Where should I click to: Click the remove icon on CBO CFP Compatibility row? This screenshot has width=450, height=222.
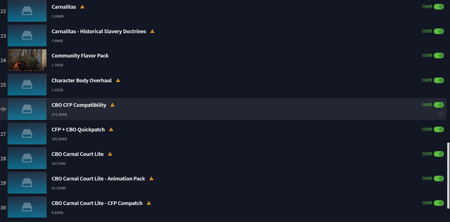[441, 114]
